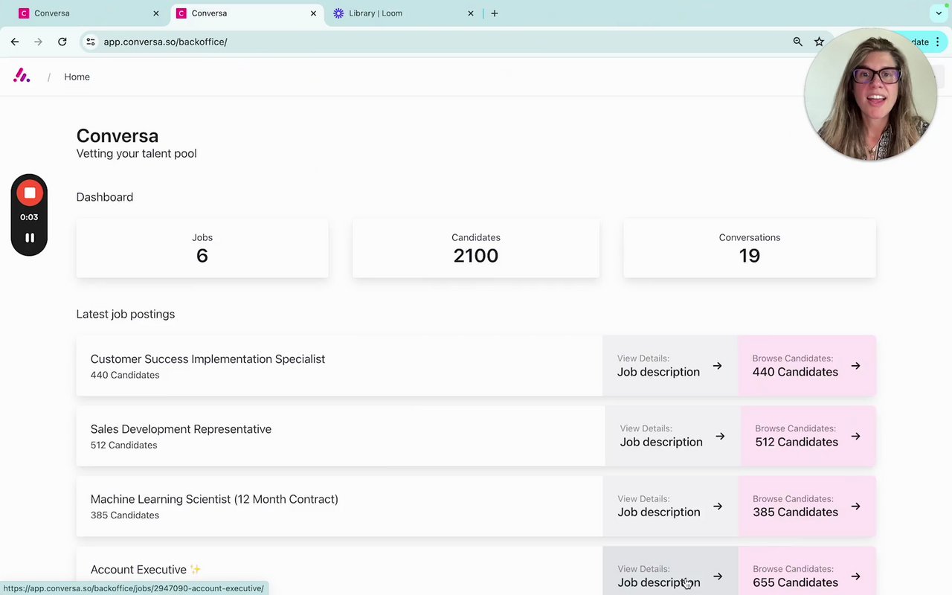This screenshot has height=595, width=952.
Task: Click arrow beside Machine Learning Job description
Action: (718, 506)
